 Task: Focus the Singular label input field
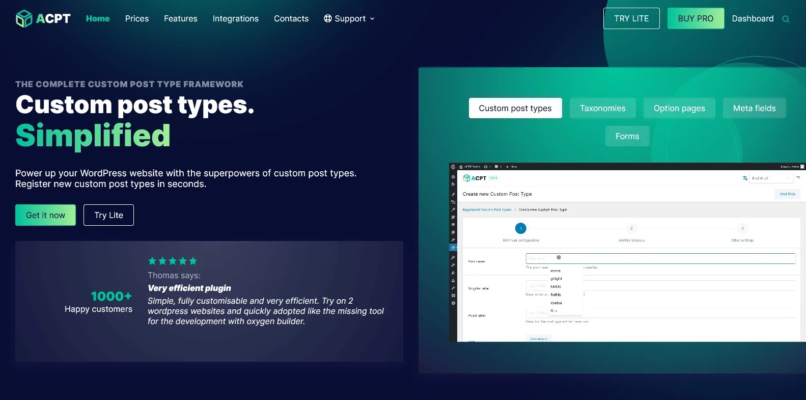pos(660,285)
